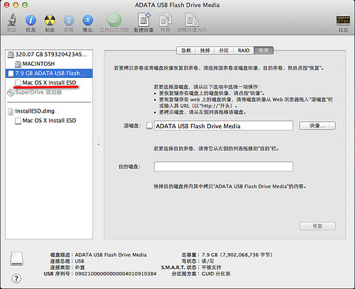Image resolution: width=355 pixels, height=289 pixels.
Task: Select underlined Mac OS X Install ESD volume
Action: [49, 83]
